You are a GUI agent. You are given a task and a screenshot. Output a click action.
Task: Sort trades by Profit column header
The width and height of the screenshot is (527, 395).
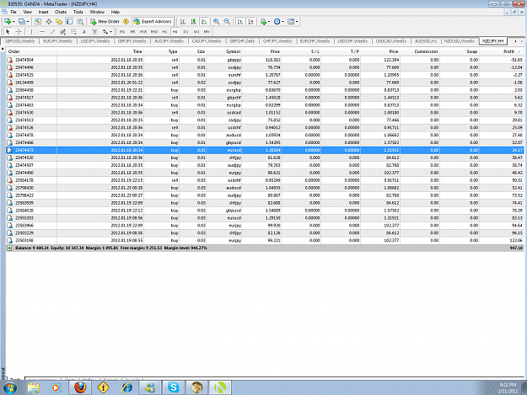tap(508, 51)
